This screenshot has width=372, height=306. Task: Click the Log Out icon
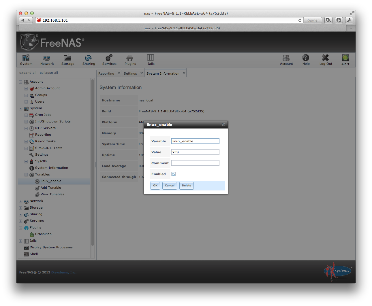[326, 60]
